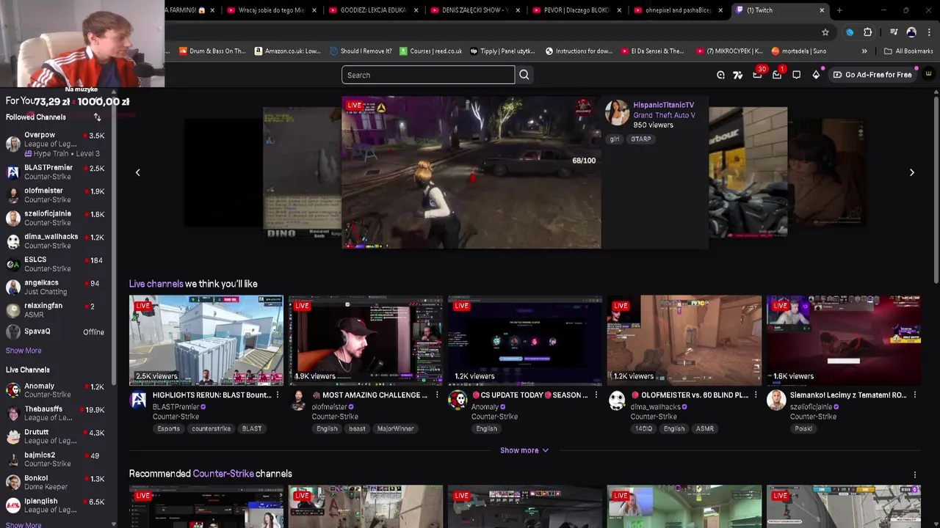Screen dimensions: 940x528
Task: Open Bonkol Dome Keeper channel in sidebar
Action: tap(56, 483)
